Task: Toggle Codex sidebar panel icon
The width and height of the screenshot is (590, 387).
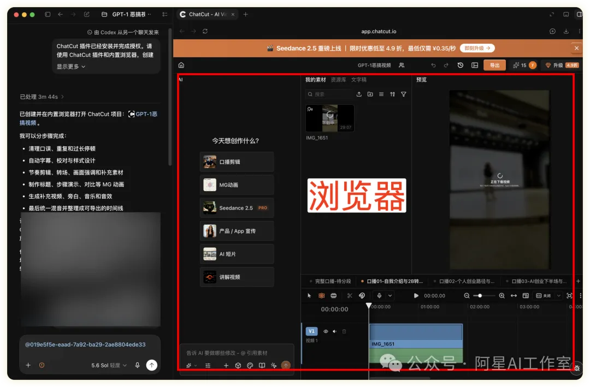Action: tap(48, 14)
